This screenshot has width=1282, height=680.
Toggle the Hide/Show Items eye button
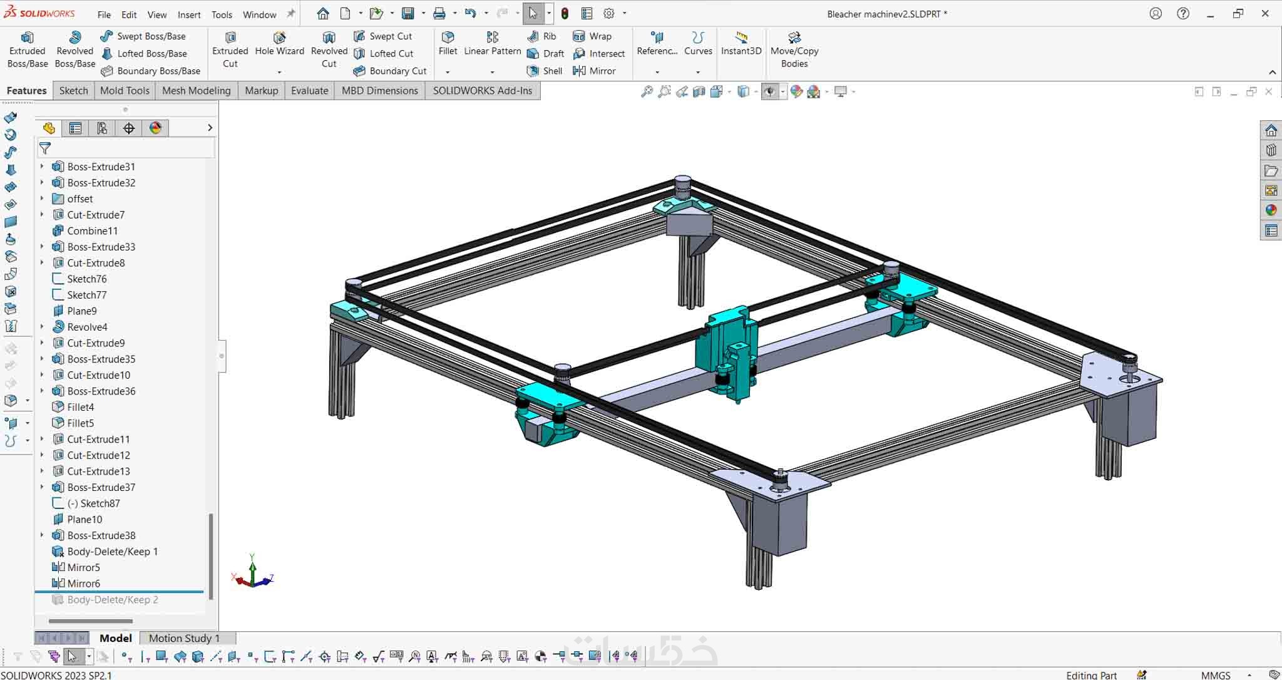coord(769,91)
